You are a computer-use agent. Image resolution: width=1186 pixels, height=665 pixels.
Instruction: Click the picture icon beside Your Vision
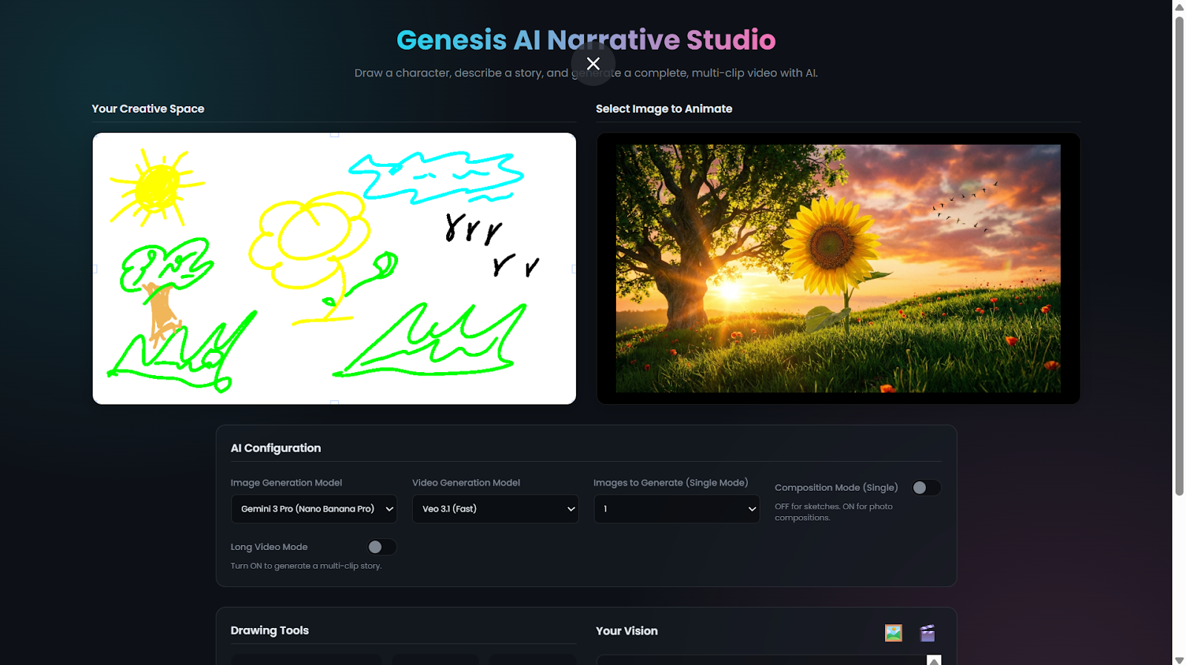[x=893, y=632]
